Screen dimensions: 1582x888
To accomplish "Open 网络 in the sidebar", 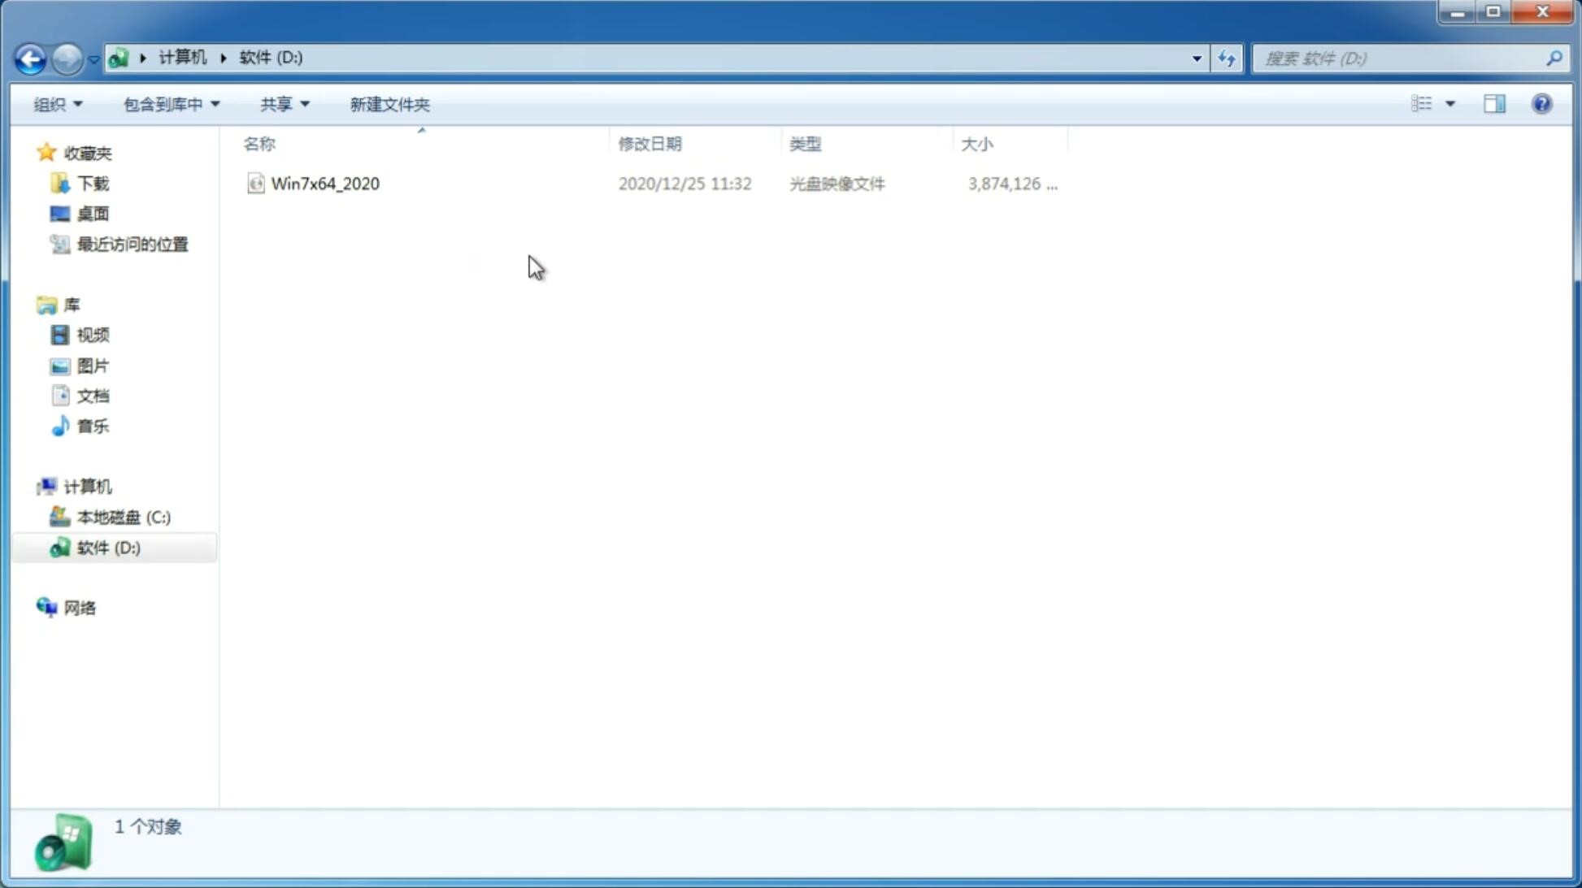I will [80, 607].
